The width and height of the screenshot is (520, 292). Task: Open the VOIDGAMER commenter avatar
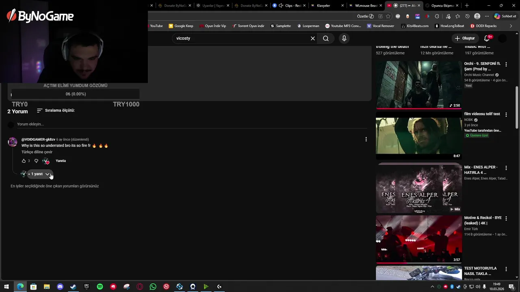click(x=13, y=142)
